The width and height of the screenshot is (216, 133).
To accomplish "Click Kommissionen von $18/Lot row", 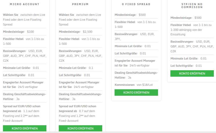I will coord(136,85).
